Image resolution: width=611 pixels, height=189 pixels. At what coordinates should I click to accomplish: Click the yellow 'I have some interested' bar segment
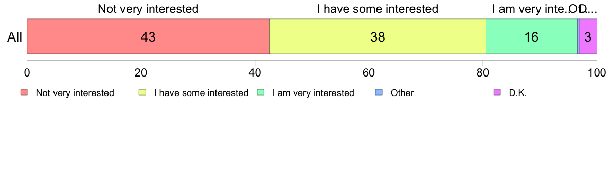pos(378,36)
